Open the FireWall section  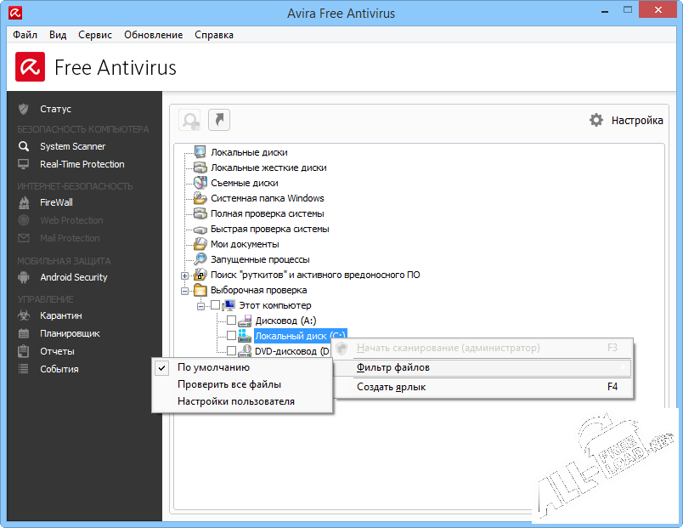pyautogui.click(x=56, y=202)
